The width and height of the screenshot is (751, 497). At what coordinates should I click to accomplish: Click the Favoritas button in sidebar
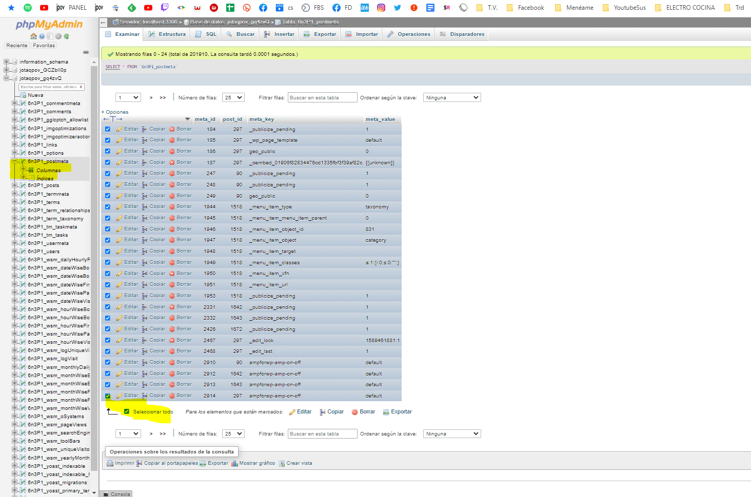[x=44, y=46]
